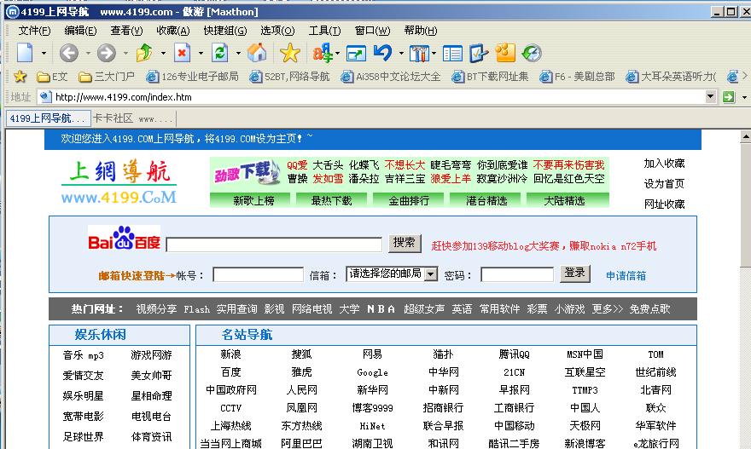Click the Home house icon
Screen dimensions: 751x449
257,54
